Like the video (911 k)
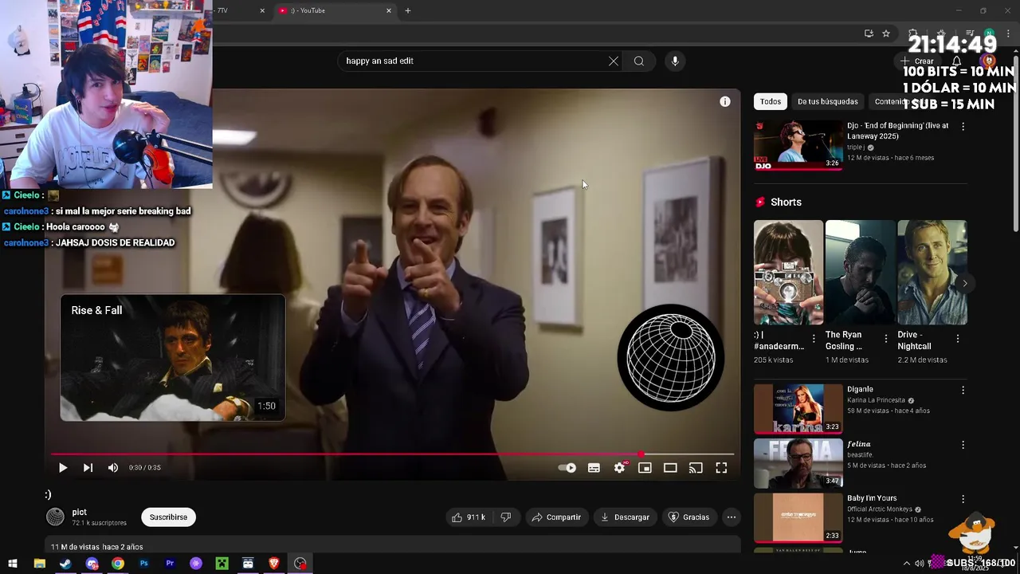1020x574 pixels. (x=469, y=517)
